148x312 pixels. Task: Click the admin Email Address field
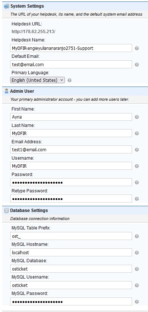pos(71,149)
